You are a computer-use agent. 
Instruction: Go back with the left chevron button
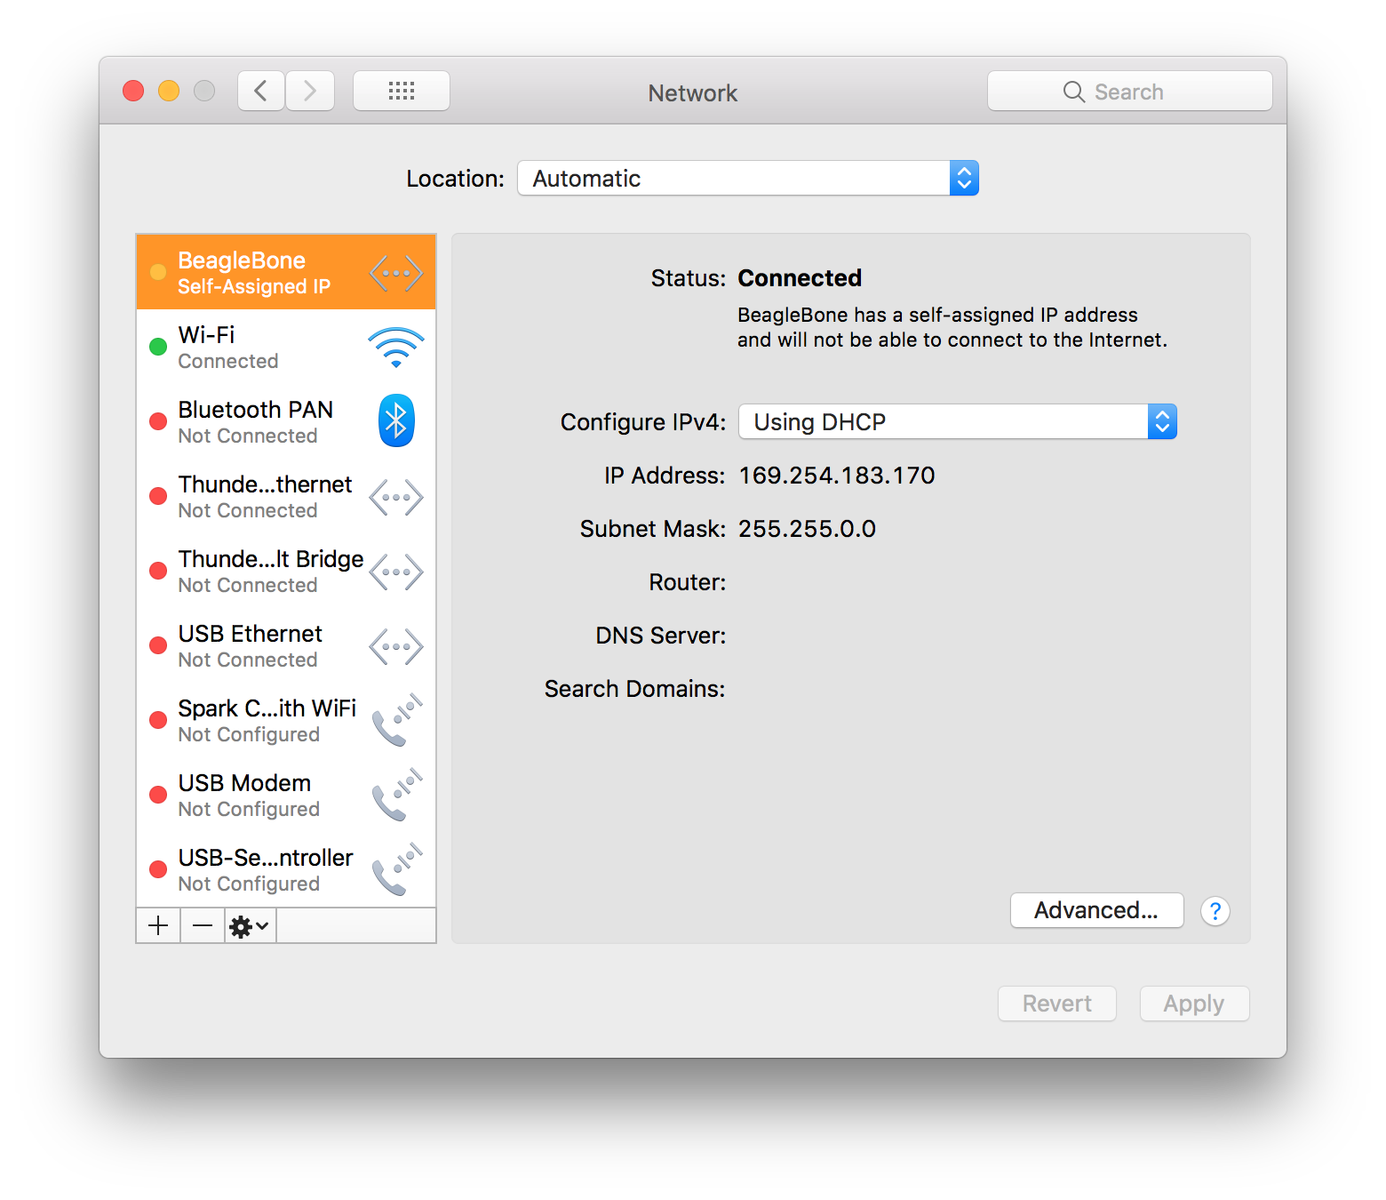click(x=261, y=91)
